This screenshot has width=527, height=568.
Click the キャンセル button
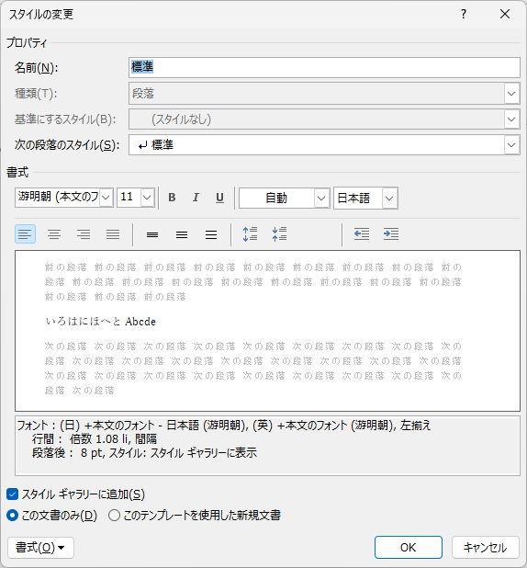point(486,548)
